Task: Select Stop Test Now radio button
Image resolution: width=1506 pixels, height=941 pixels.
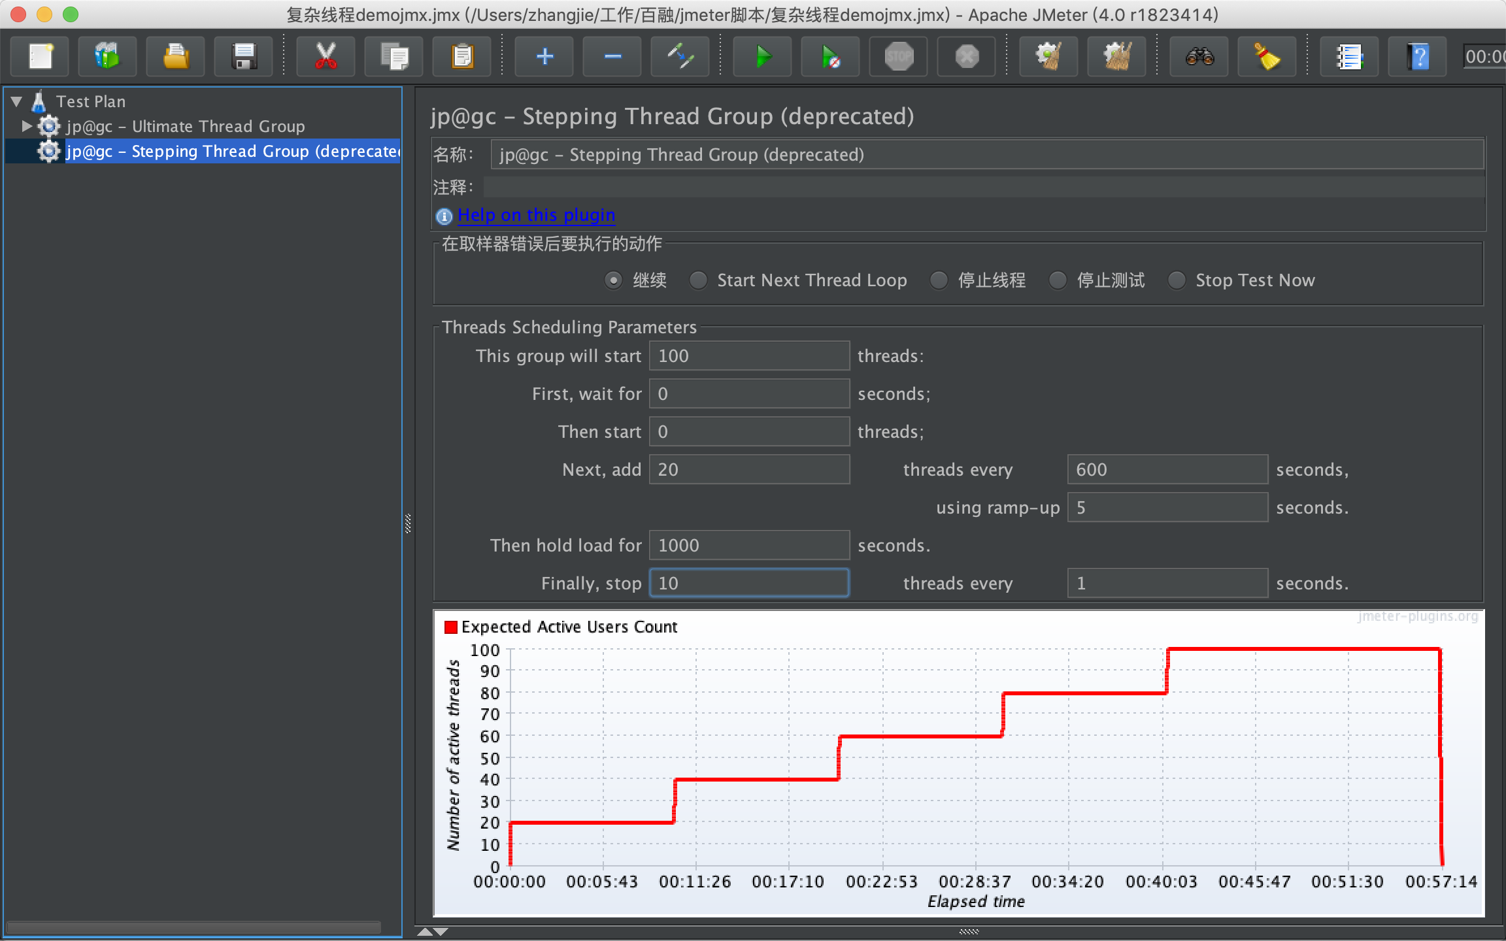Action: (1177, 280)
